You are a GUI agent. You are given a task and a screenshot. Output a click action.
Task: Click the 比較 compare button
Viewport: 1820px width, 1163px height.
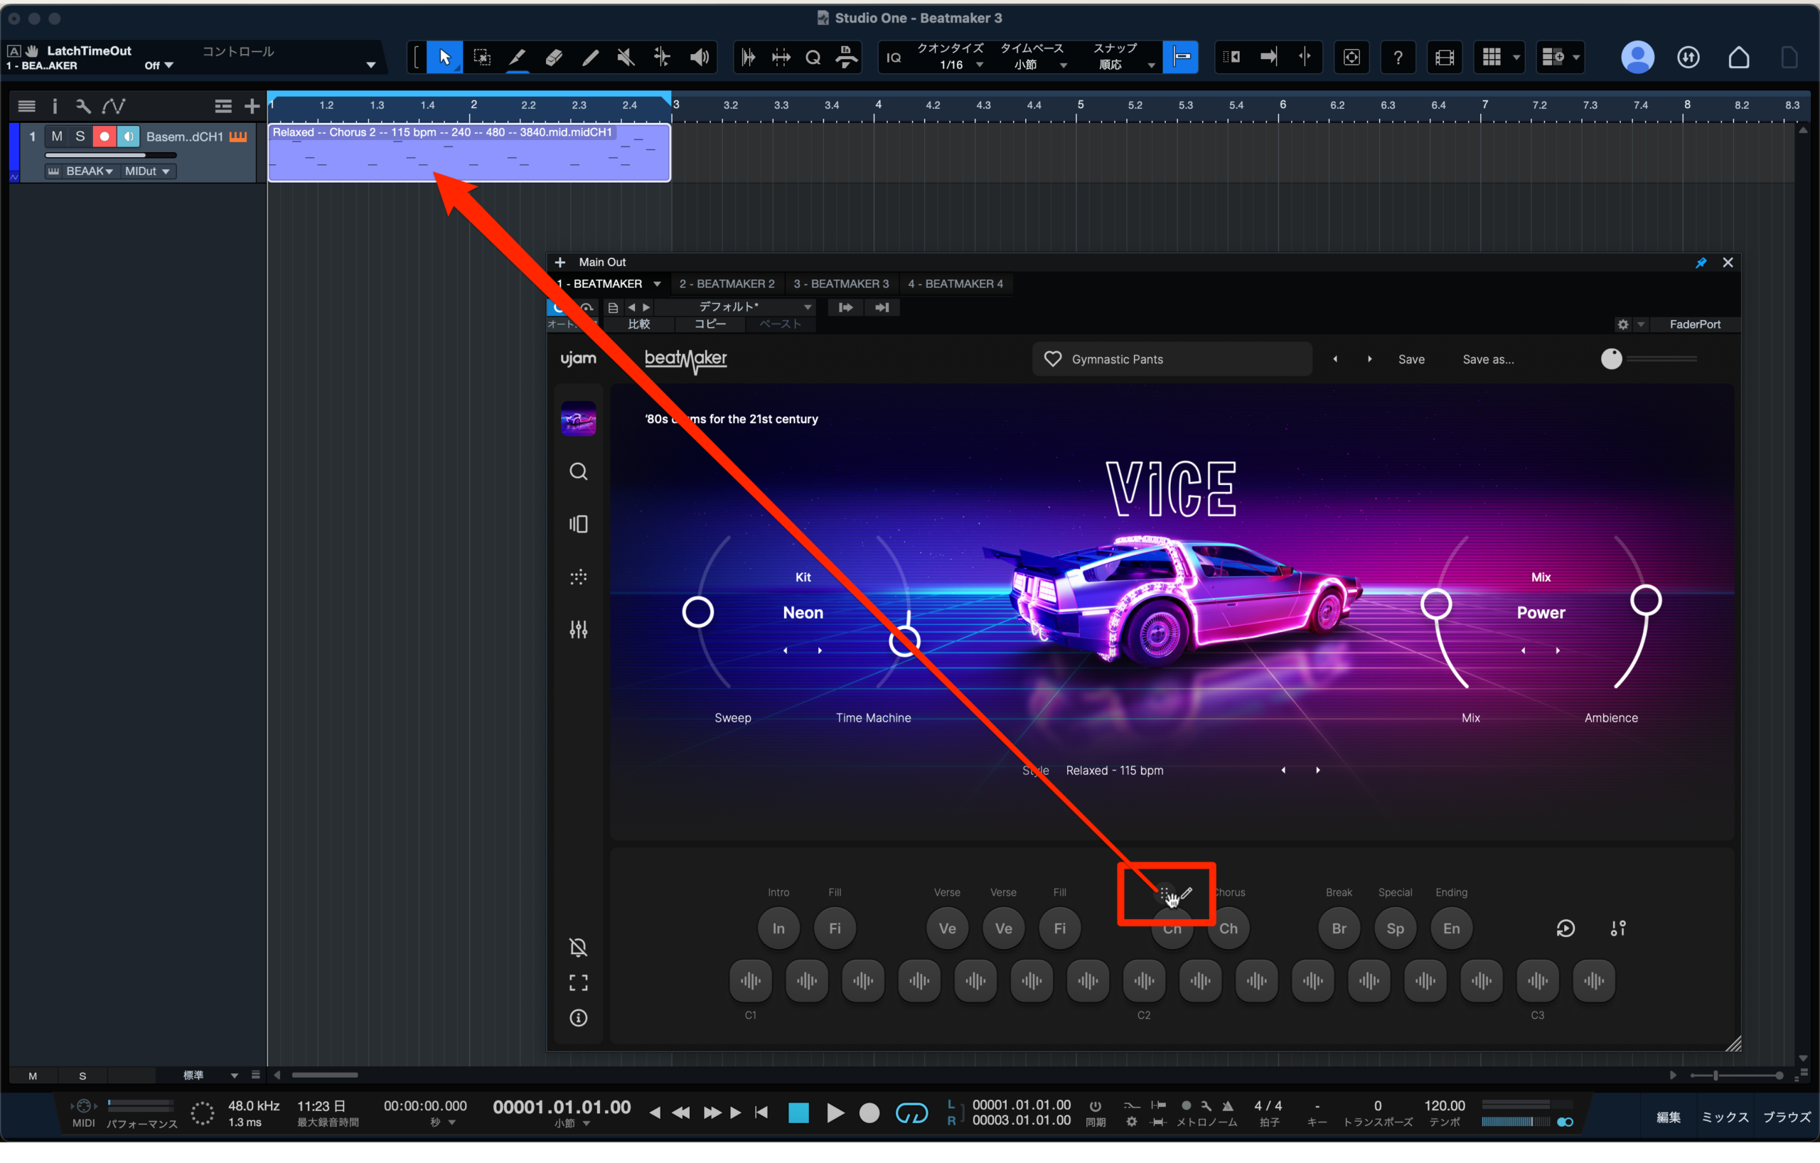coord(638,324)
